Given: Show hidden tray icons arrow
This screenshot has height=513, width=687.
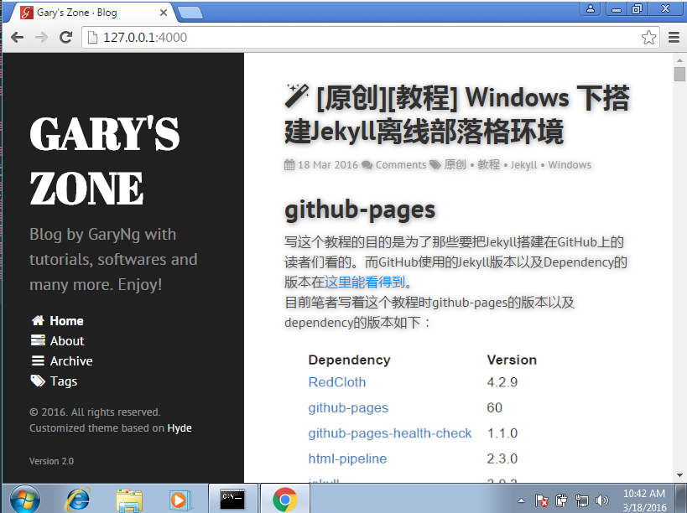Looking at the screenshot, I should 521,500.
